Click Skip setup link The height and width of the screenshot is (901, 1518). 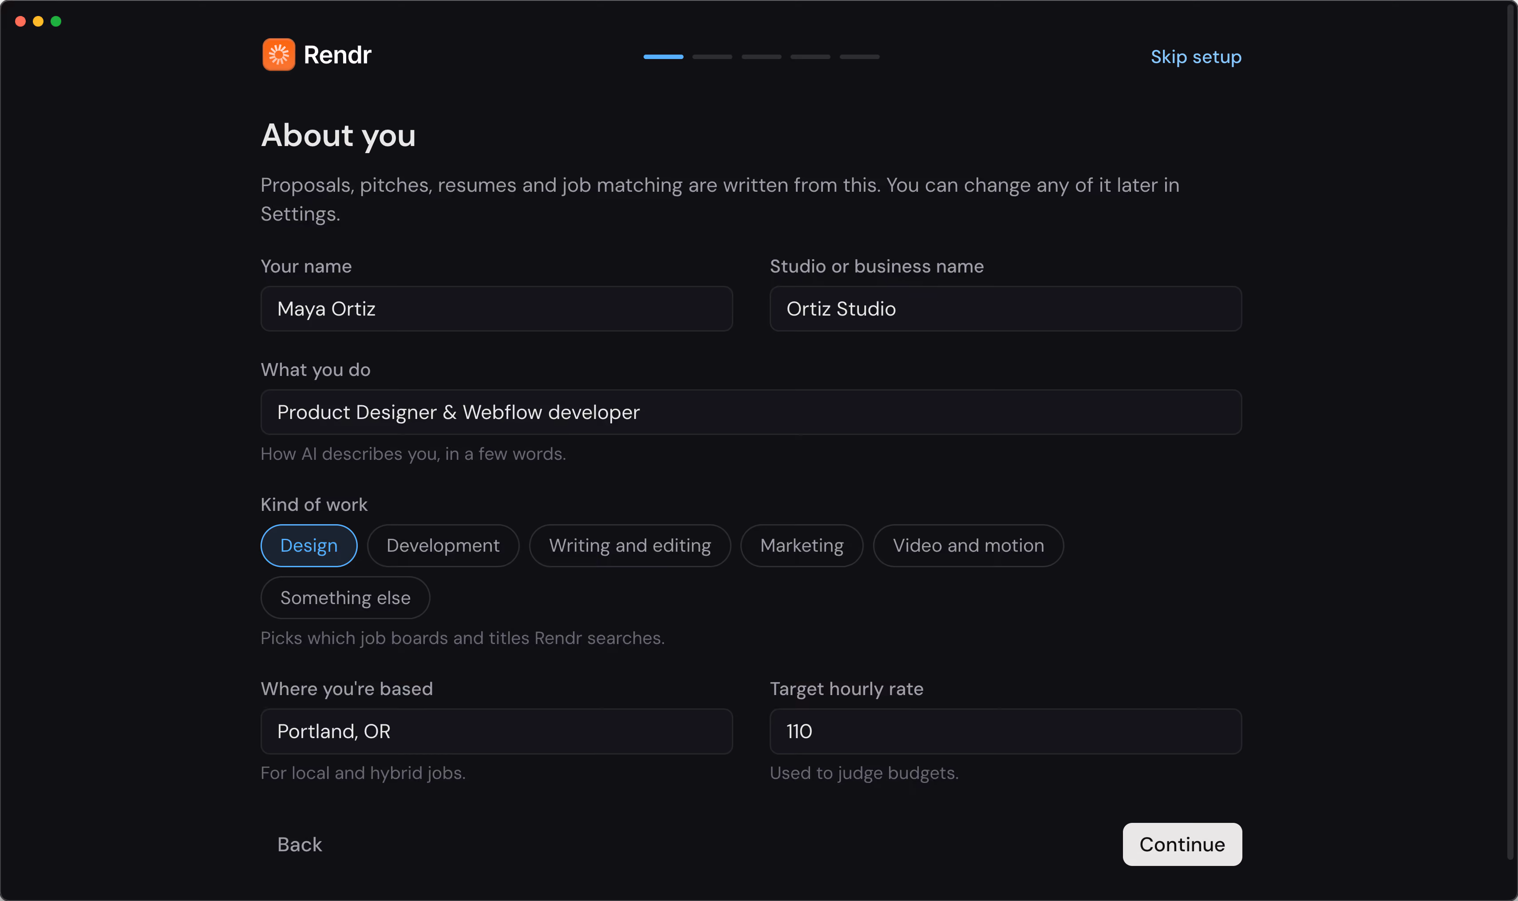click(x=1196, y=56)
